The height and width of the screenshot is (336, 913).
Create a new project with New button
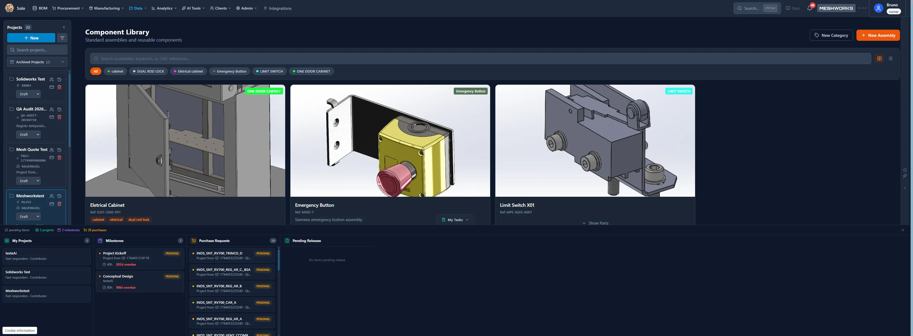[31, 38]
